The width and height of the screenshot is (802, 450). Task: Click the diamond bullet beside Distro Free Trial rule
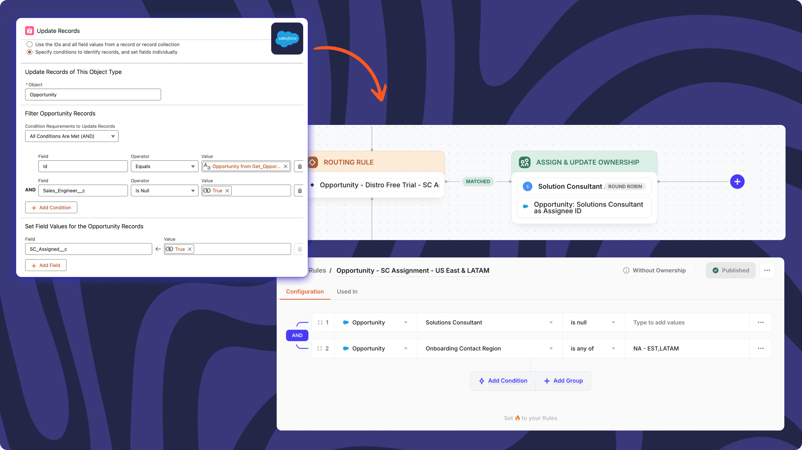point(312,185)
